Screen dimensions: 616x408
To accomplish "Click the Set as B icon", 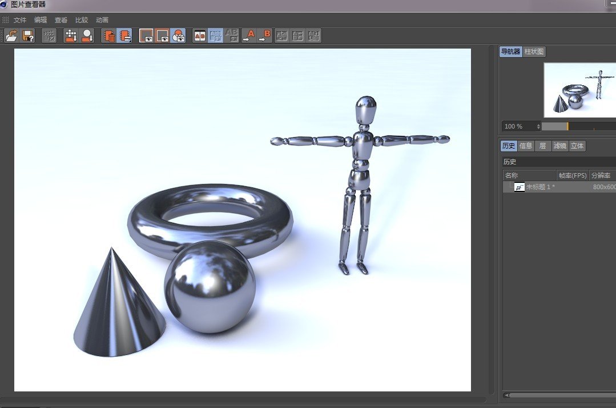I will coord(265,36).
